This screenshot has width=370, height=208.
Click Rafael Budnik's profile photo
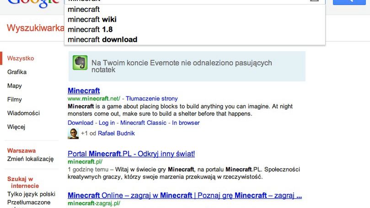[x=73, y=133]
